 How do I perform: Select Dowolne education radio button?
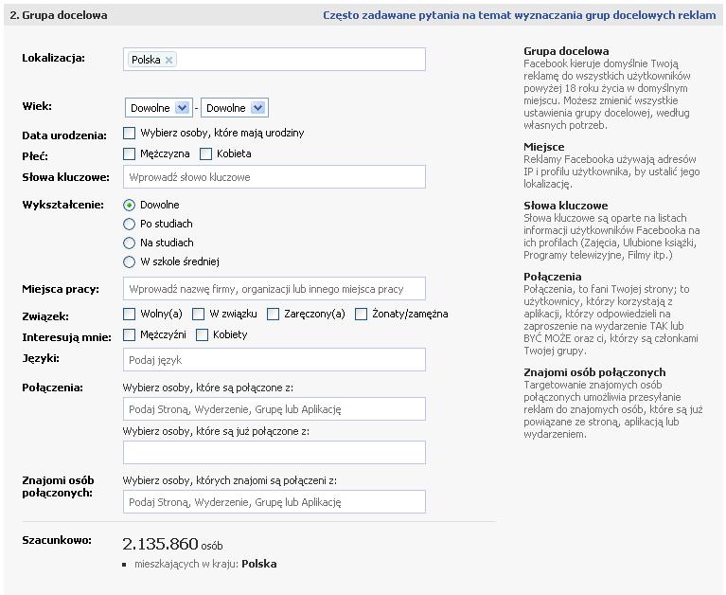129,205
